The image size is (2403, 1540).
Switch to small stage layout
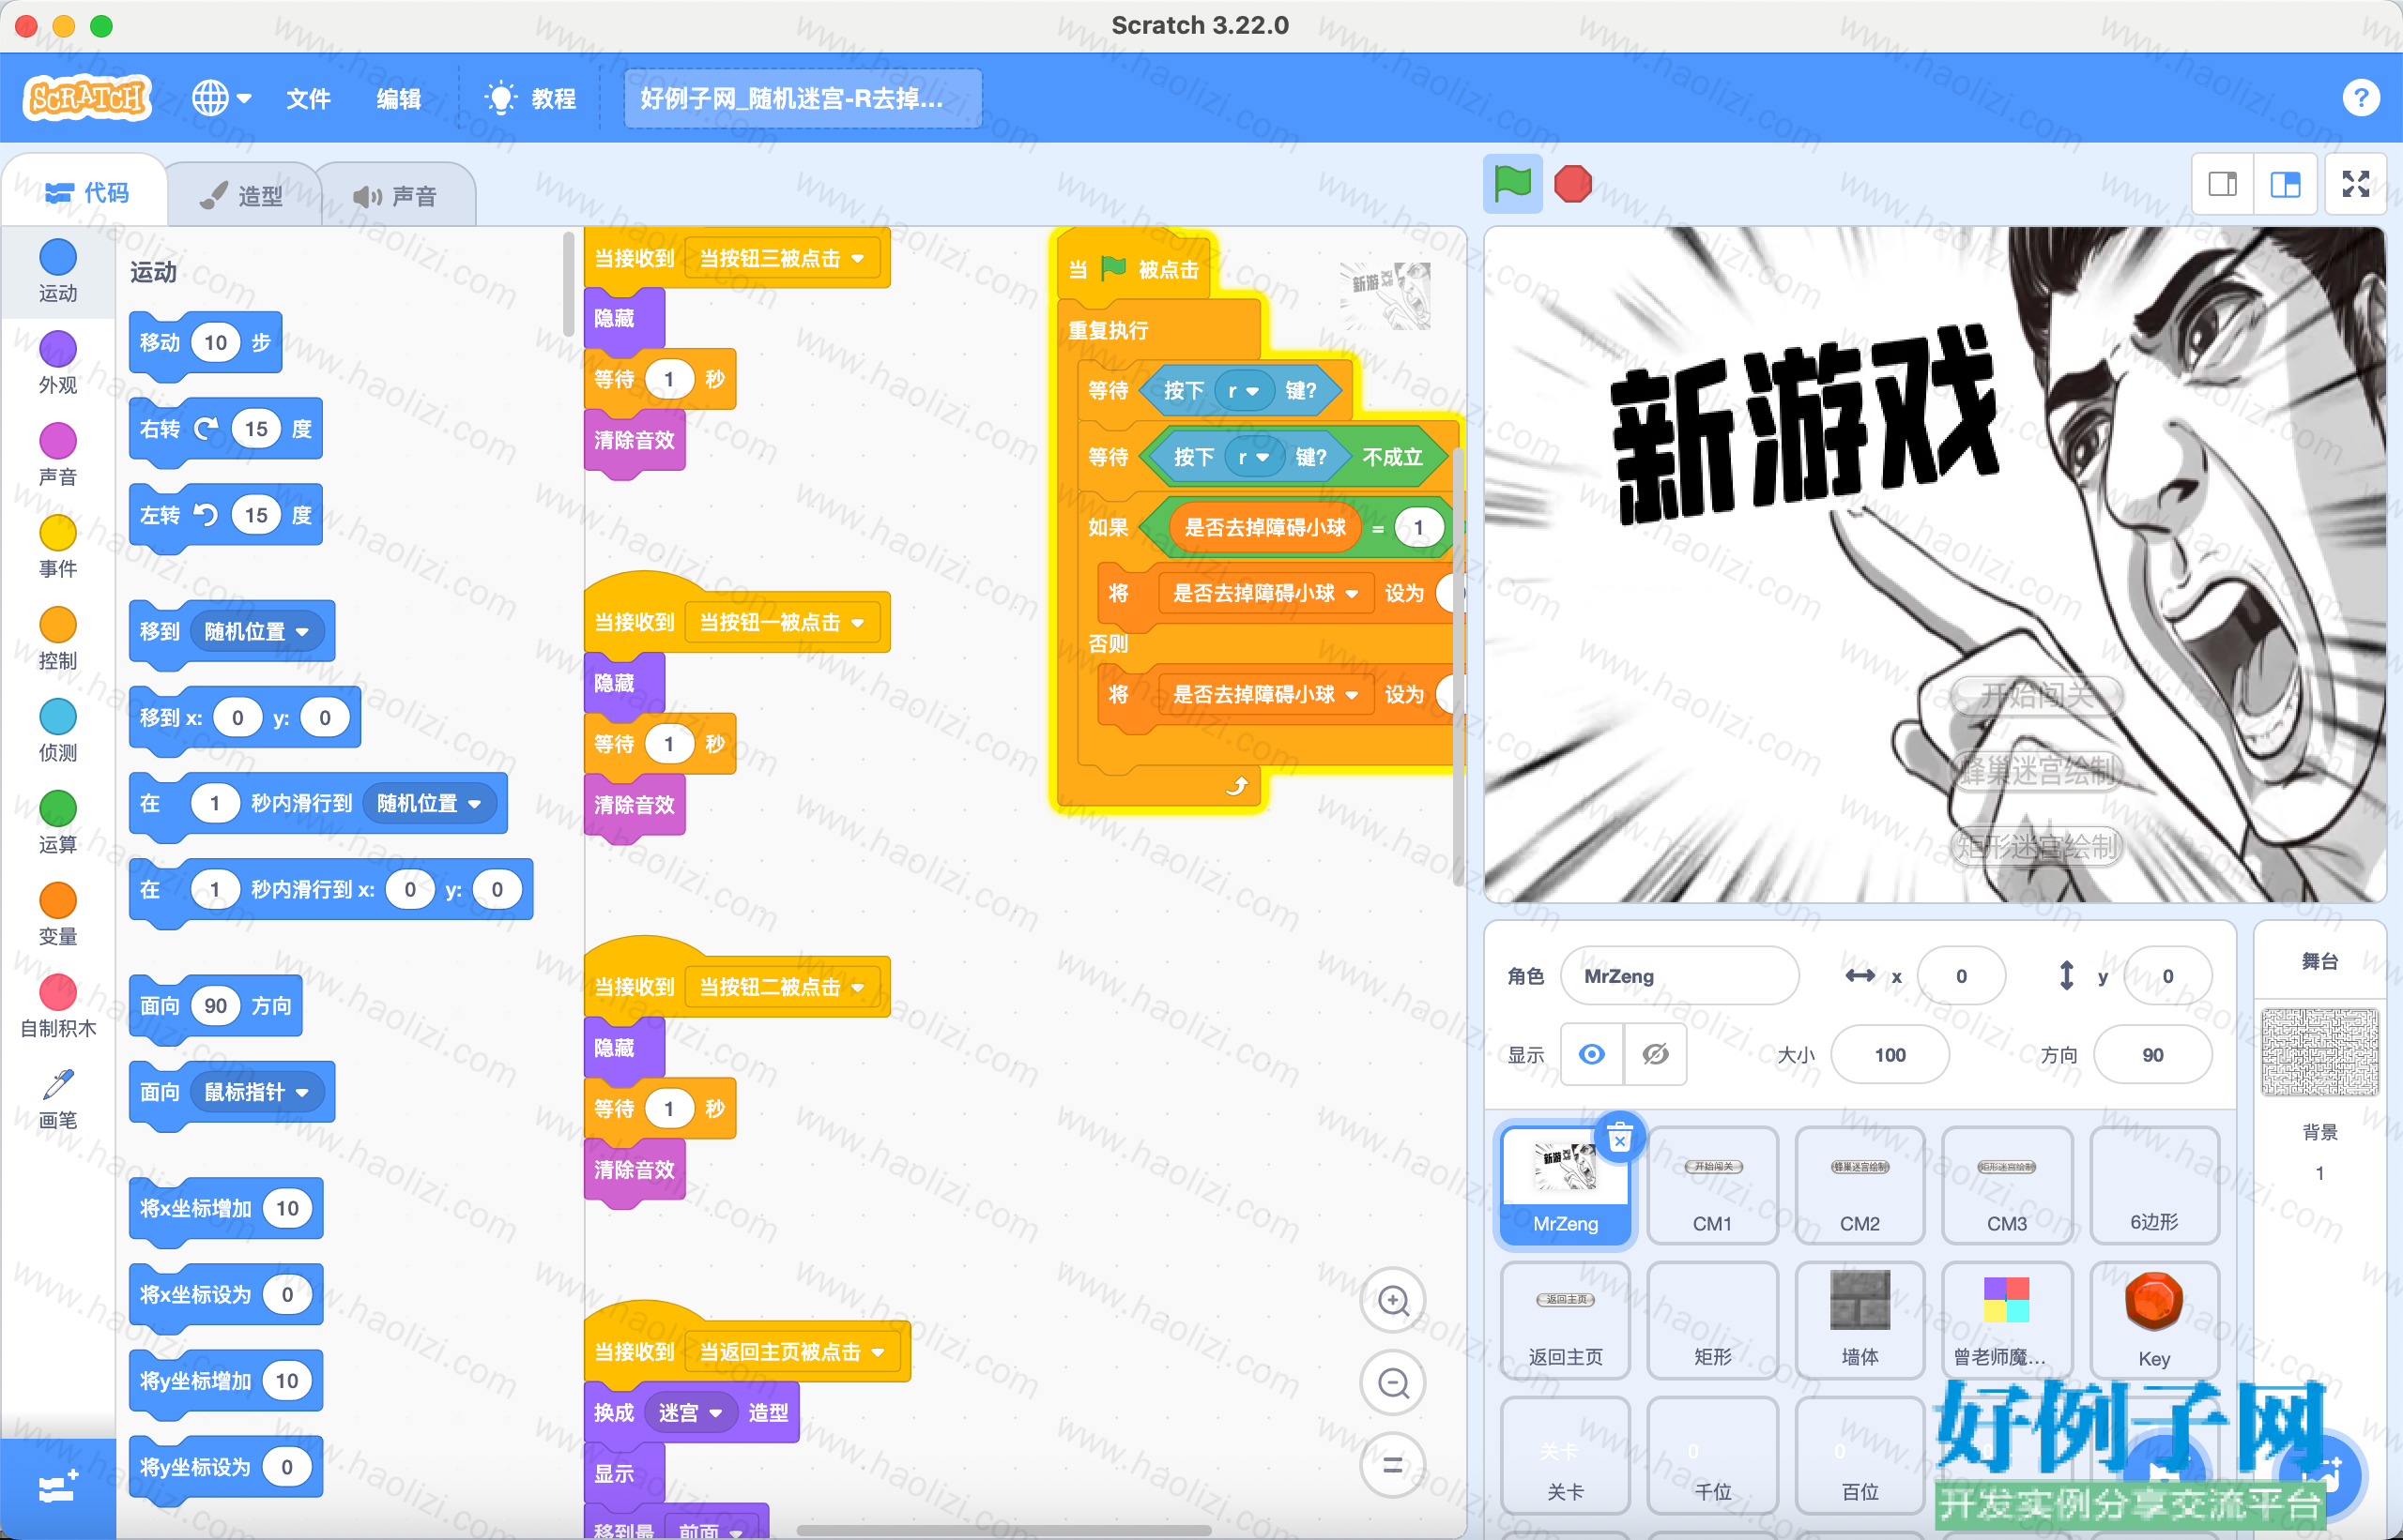tap(2223, 184)
